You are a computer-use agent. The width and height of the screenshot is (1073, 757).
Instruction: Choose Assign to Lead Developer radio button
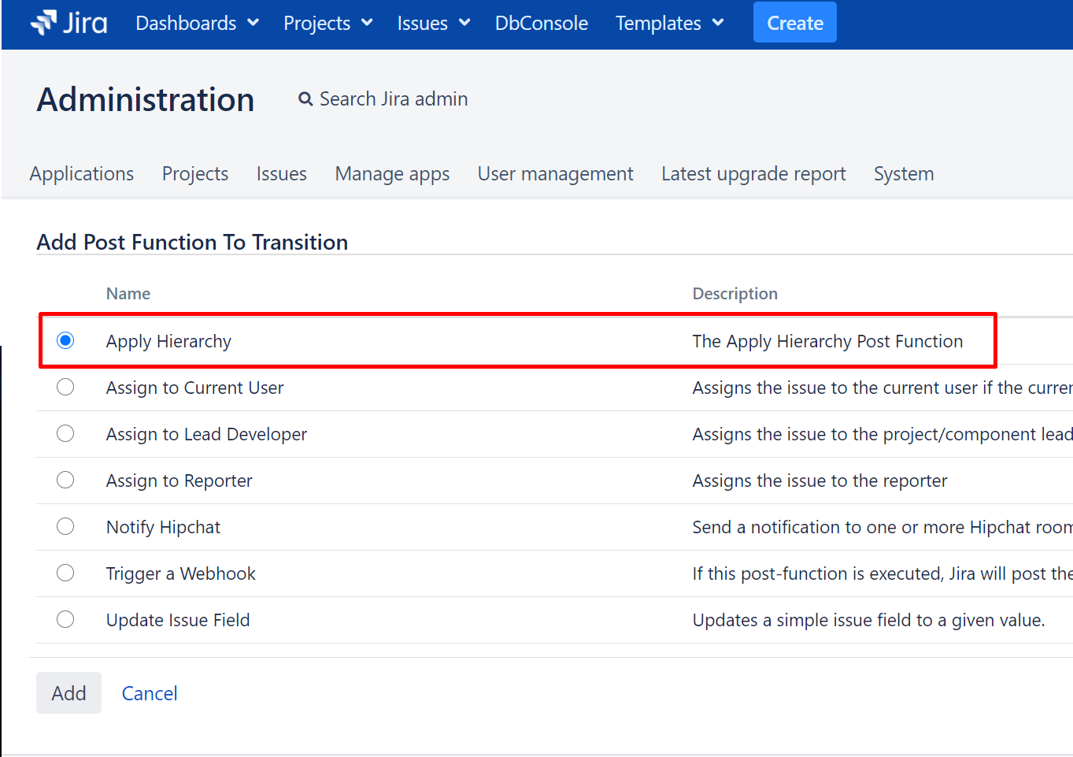point(65,433)
